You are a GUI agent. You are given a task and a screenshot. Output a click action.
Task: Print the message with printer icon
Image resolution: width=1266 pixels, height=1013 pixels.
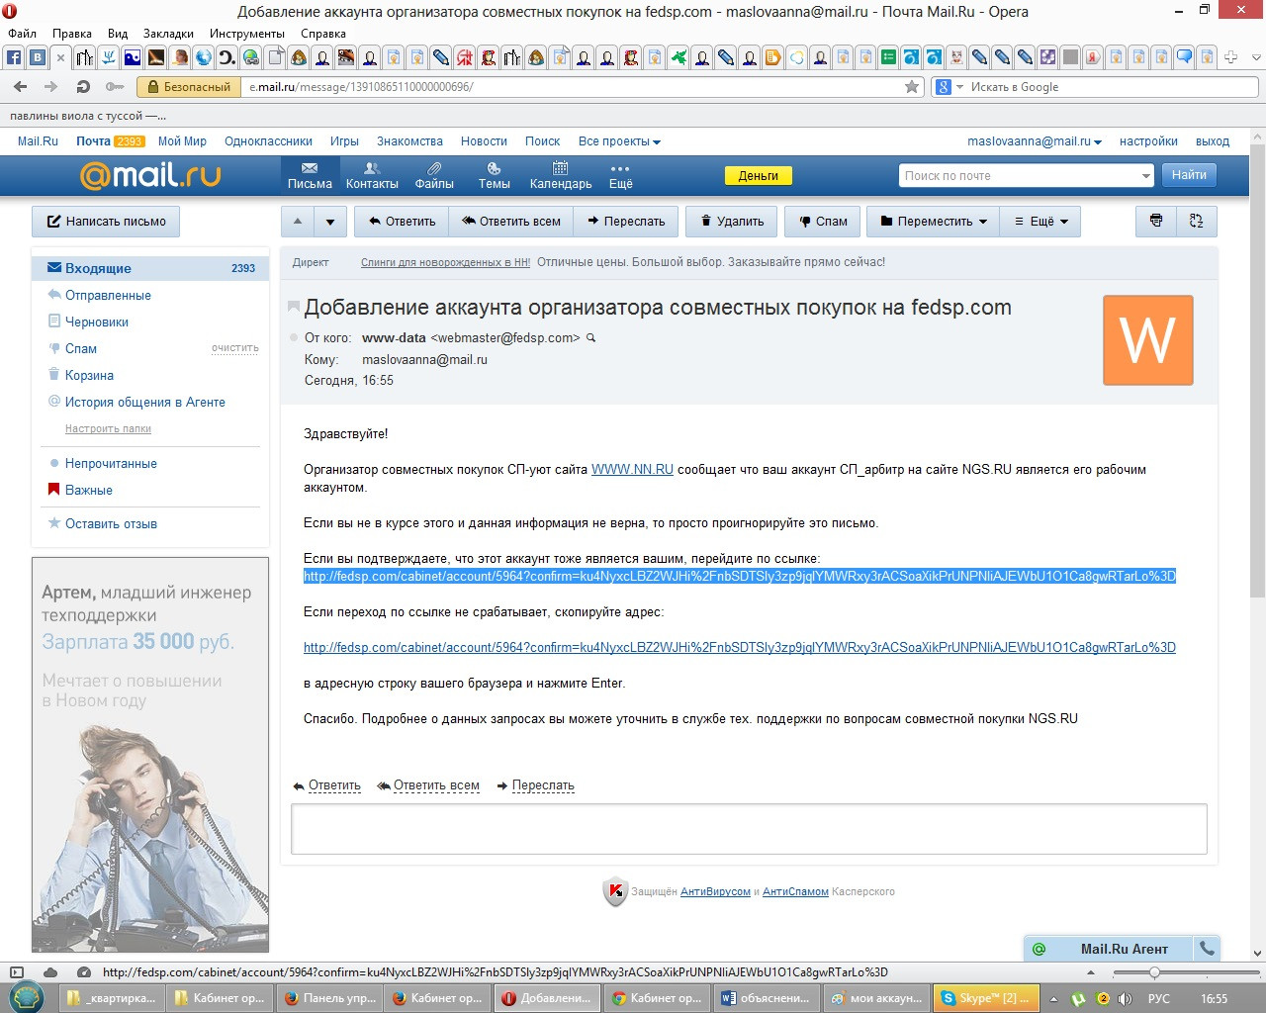coord(1156,221)
